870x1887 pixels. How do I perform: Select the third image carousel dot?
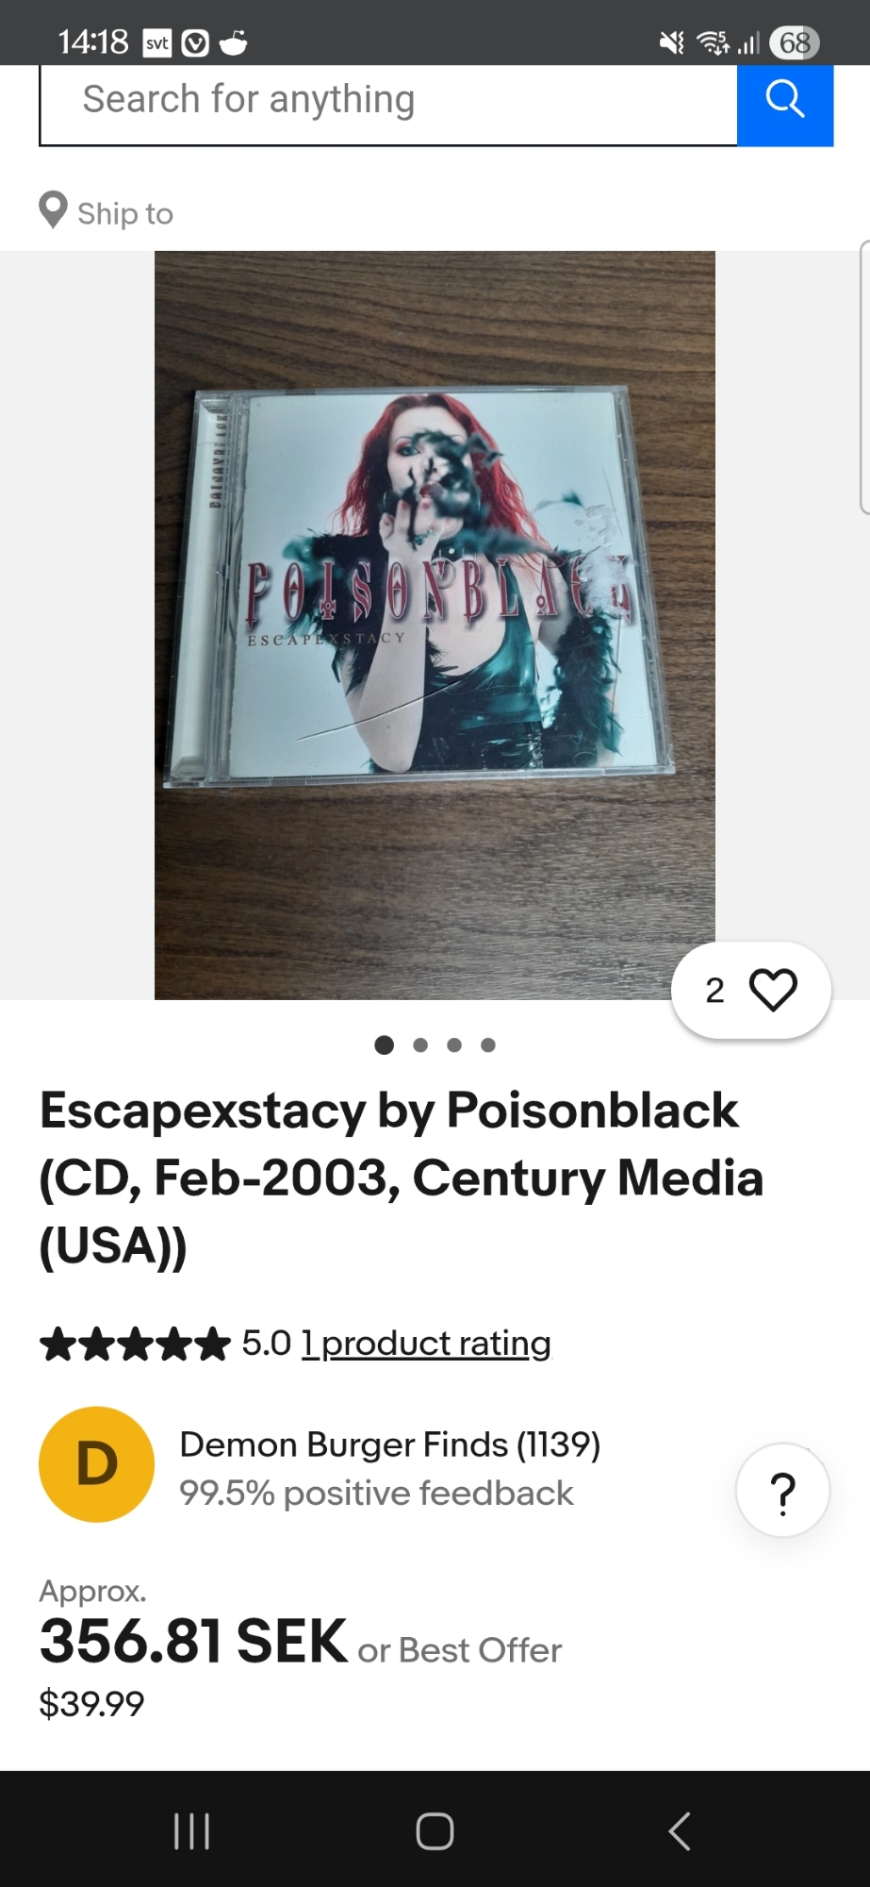[x=454, y=1044]
